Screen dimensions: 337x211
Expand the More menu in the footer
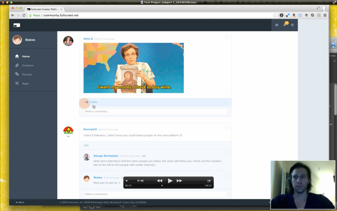20,202
